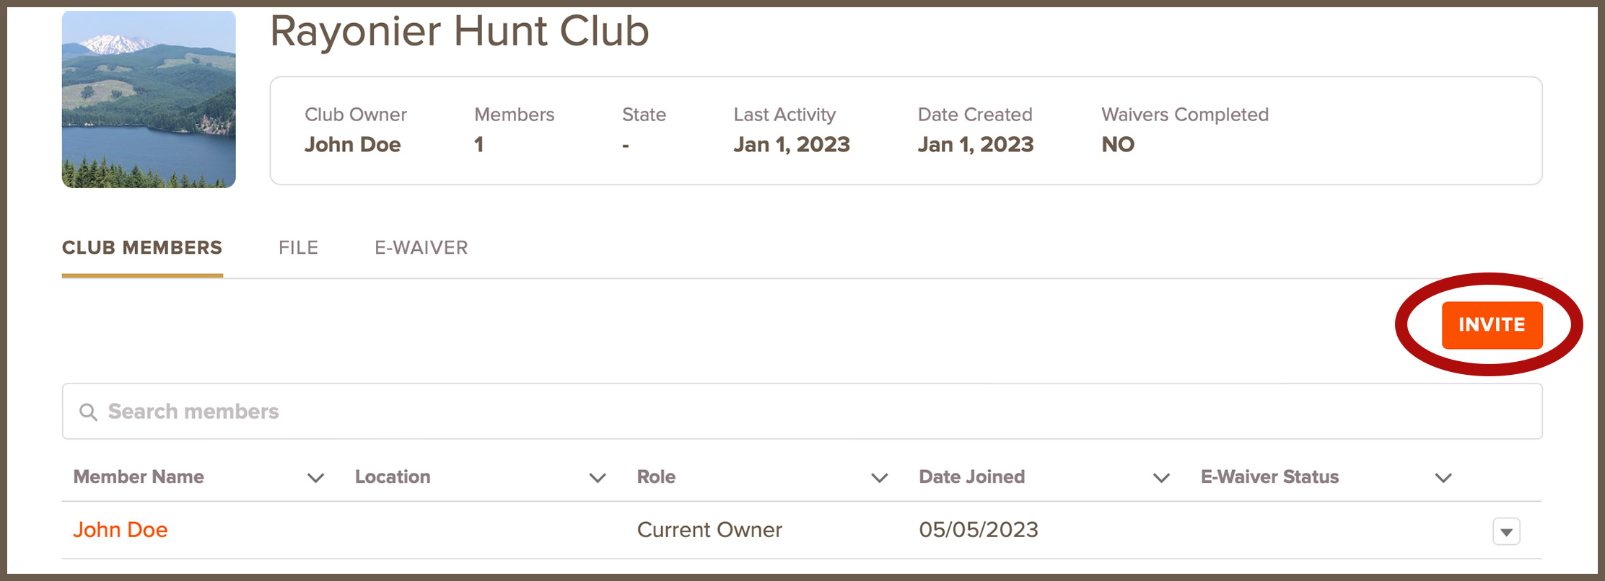The image size is (1605, 581).
Task: Click the Date Joined value 05/05/2023
Action: pos(979,530)
